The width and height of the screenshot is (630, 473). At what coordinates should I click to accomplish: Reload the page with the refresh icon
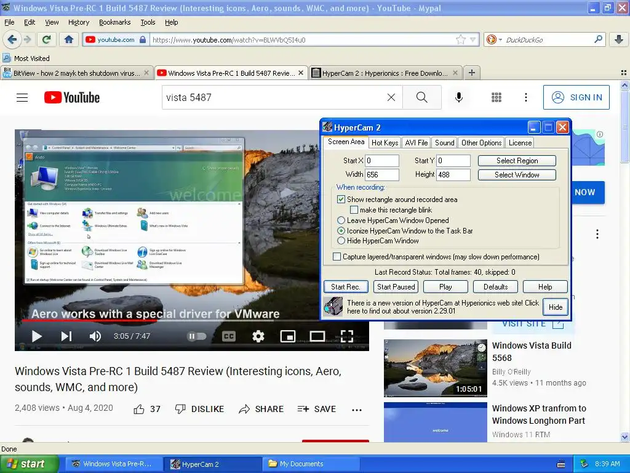coord(47,39)
